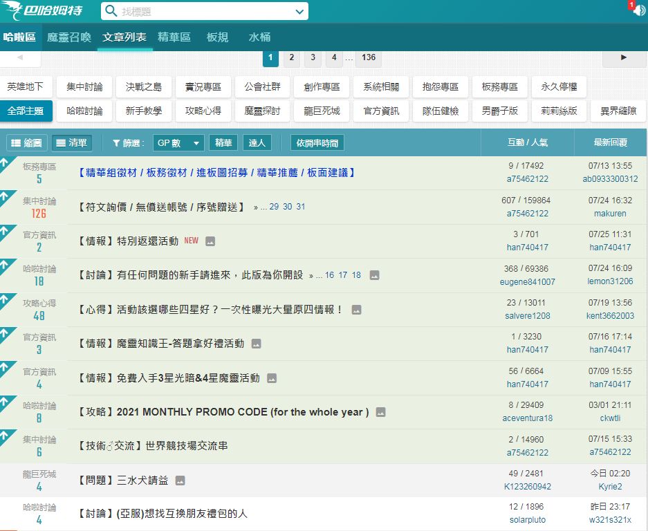648x531 pixels.
Task: Open the 精華區 tab
Action: 174,37
